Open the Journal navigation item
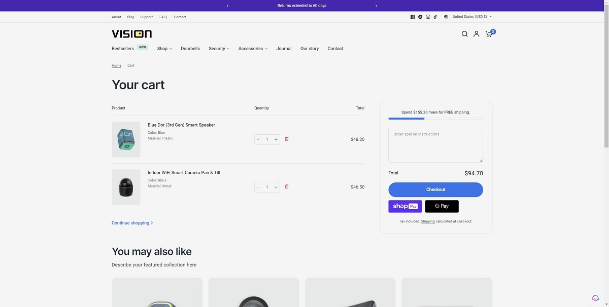The width and height of the screenshot is (609, 307). [284, 48]
